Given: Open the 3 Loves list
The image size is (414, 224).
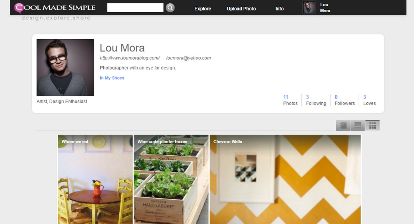Looking at the screenshot, I should pos(369,100).
